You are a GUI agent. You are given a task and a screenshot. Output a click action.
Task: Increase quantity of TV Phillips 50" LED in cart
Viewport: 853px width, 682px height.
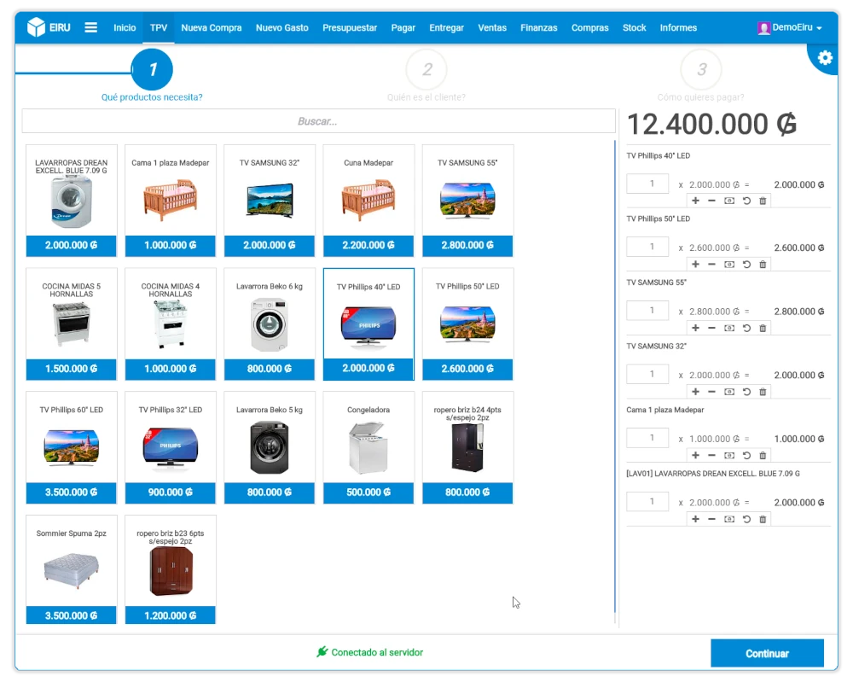(x=695, y=265)
